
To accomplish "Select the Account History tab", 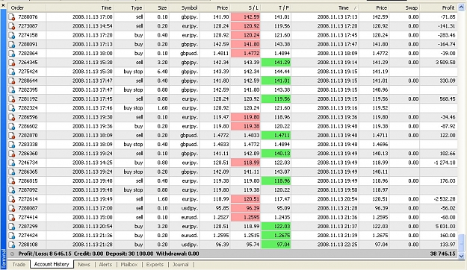I will [x=52, y=264].
